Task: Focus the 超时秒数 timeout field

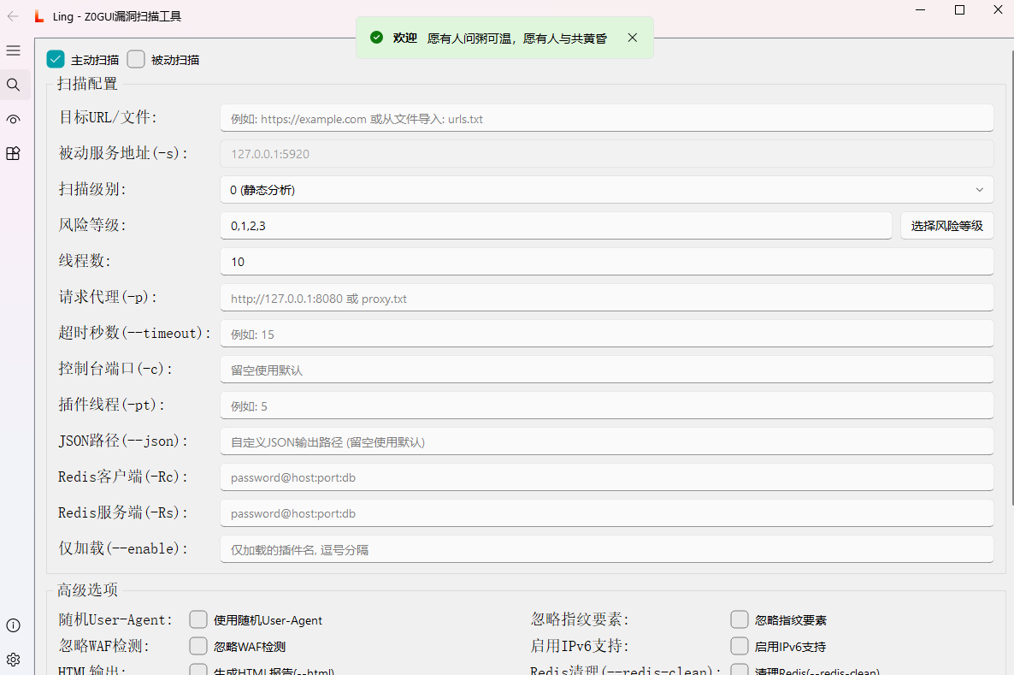Action: [x=606, y=334]
